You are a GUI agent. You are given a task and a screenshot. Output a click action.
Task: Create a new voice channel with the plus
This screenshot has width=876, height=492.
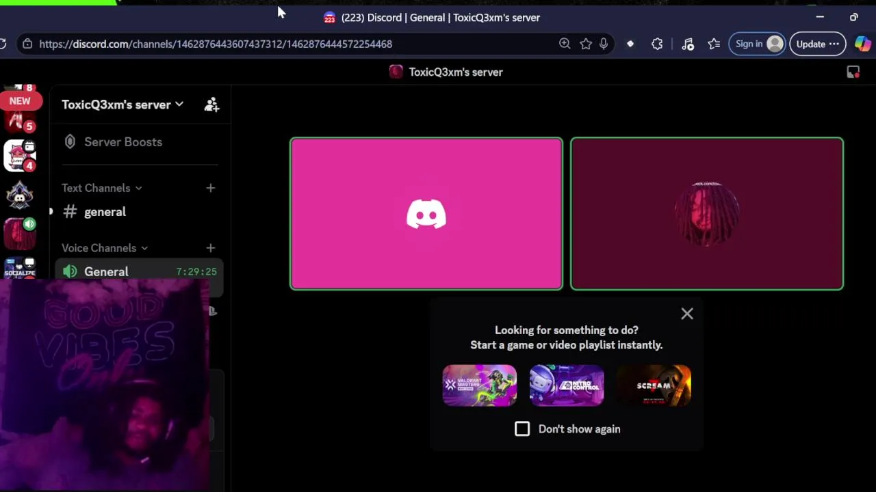tap(210, 248)
